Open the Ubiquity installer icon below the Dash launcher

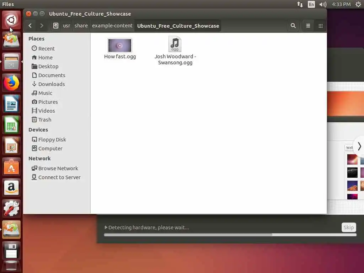tap(11, 41)
